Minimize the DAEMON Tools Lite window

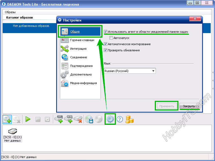(190, 3)
